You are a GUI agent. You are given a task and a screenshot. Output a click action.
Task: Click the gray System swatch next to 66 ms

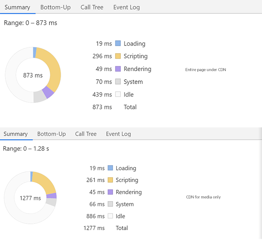(110, 204)
